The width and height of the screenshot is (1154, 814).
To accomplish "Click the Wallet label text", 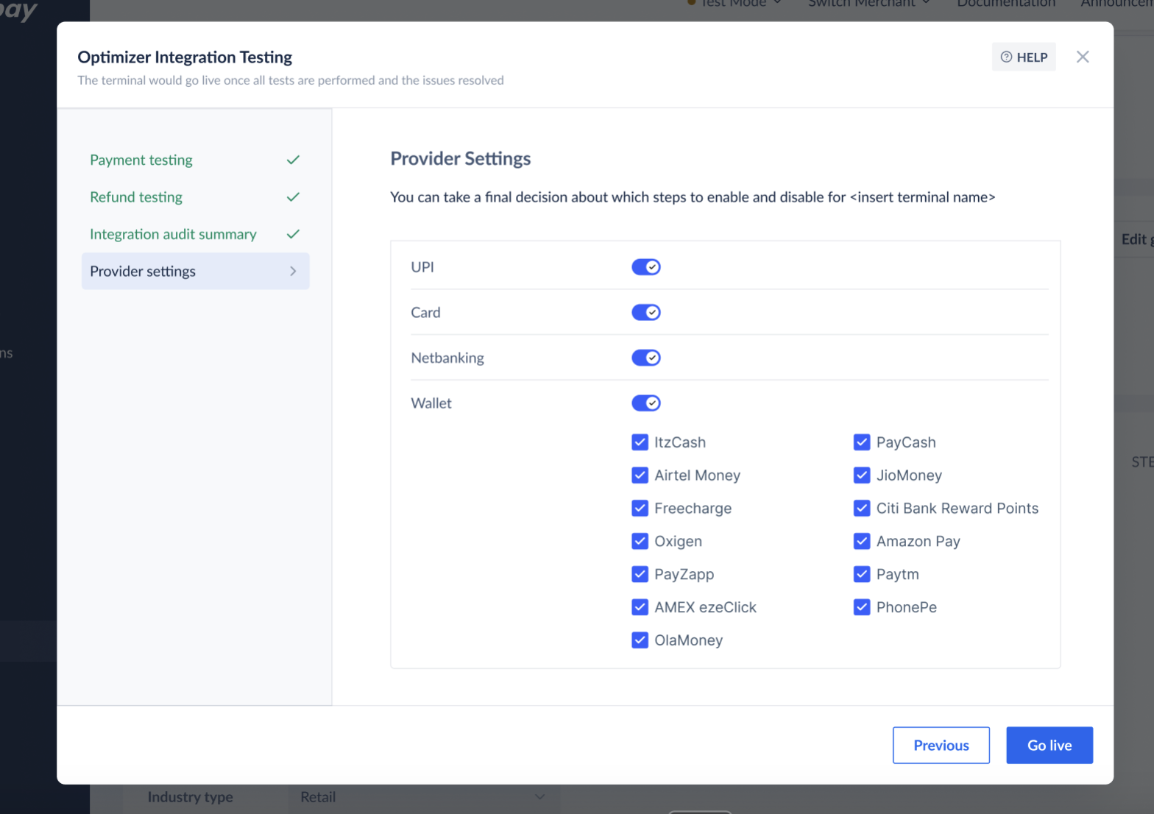I will pos(431,403).
